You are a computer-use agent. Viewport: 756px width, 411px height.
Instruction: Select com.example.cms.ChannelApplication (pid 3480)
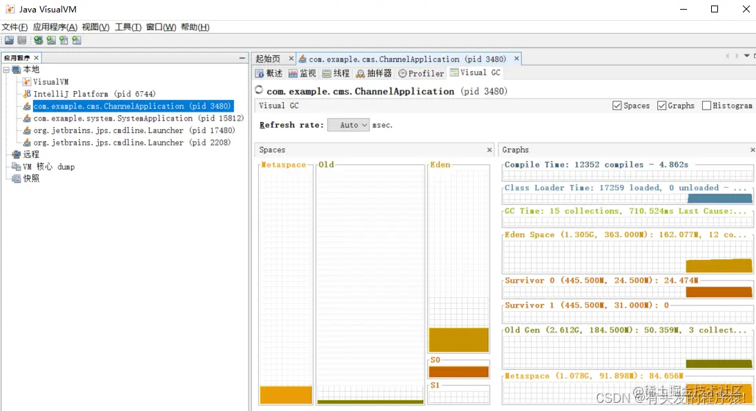(x=132, y=106)
